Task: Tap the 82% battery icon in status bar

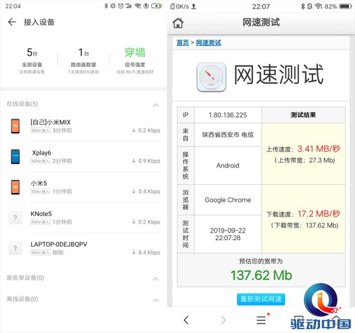Action: 345,6
